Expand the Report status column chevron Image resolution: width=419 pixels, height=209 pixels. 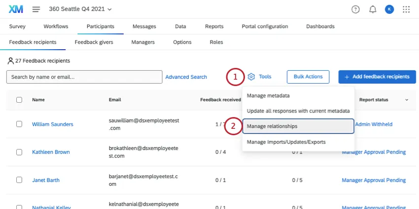tap(407, 100)
